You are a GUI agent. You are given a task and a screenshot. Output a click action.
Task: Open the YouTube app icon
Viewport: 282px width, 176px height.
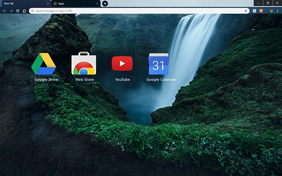(122, 63)
